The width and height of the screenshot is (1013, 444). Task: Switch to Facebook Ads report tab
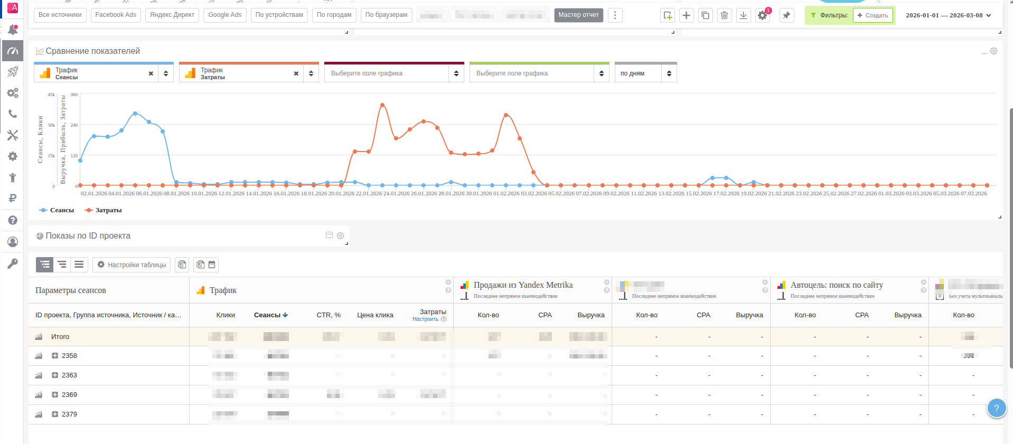pyautogui.click(x=116, y=15)
